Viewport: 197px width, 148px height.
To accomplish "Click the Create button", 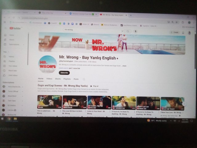I will tap(175, 32).
